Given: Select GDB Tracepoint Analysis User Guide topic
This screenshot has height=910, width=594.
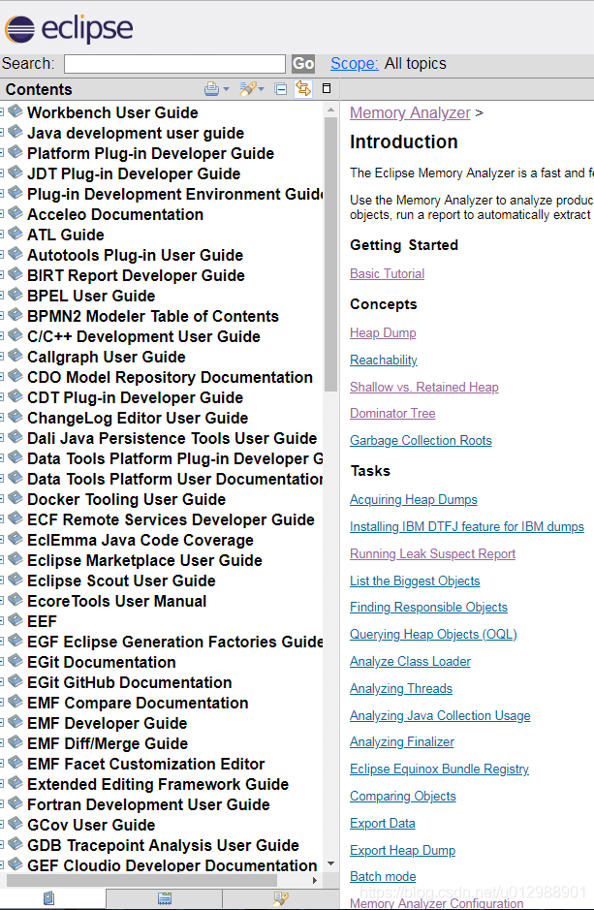Looking at the screenshot, I should tap(163, 846).
